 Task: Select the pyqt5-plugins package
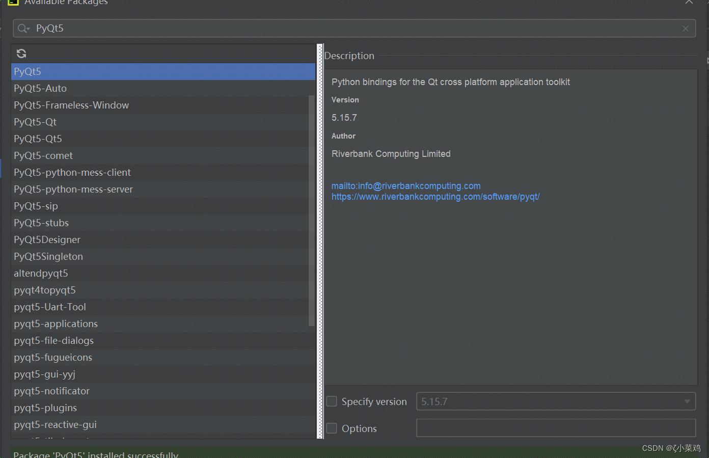point(163,408)
